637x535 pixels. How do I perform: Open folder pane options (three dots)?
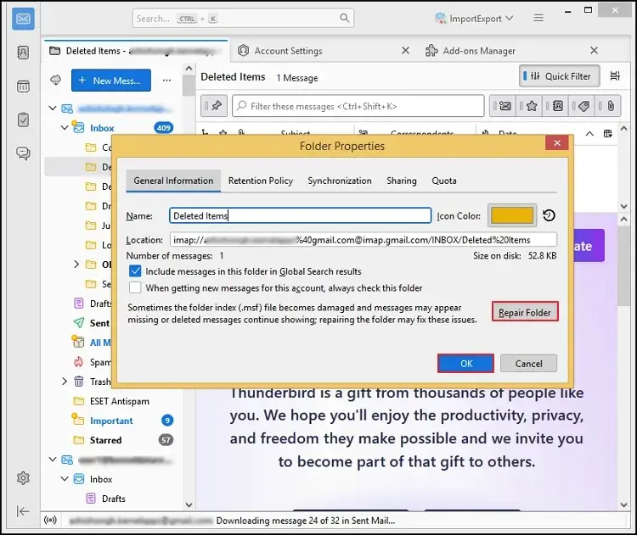(166, 81)
